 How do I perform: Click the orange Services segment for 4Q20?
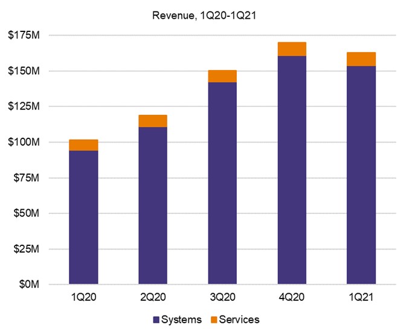click(x=292, y=49)
